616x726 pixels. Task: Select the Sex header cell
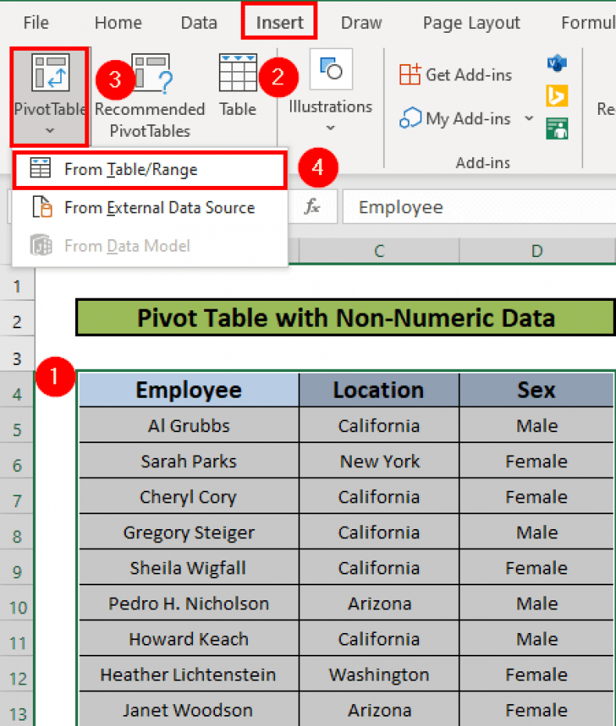click(537, 390)
